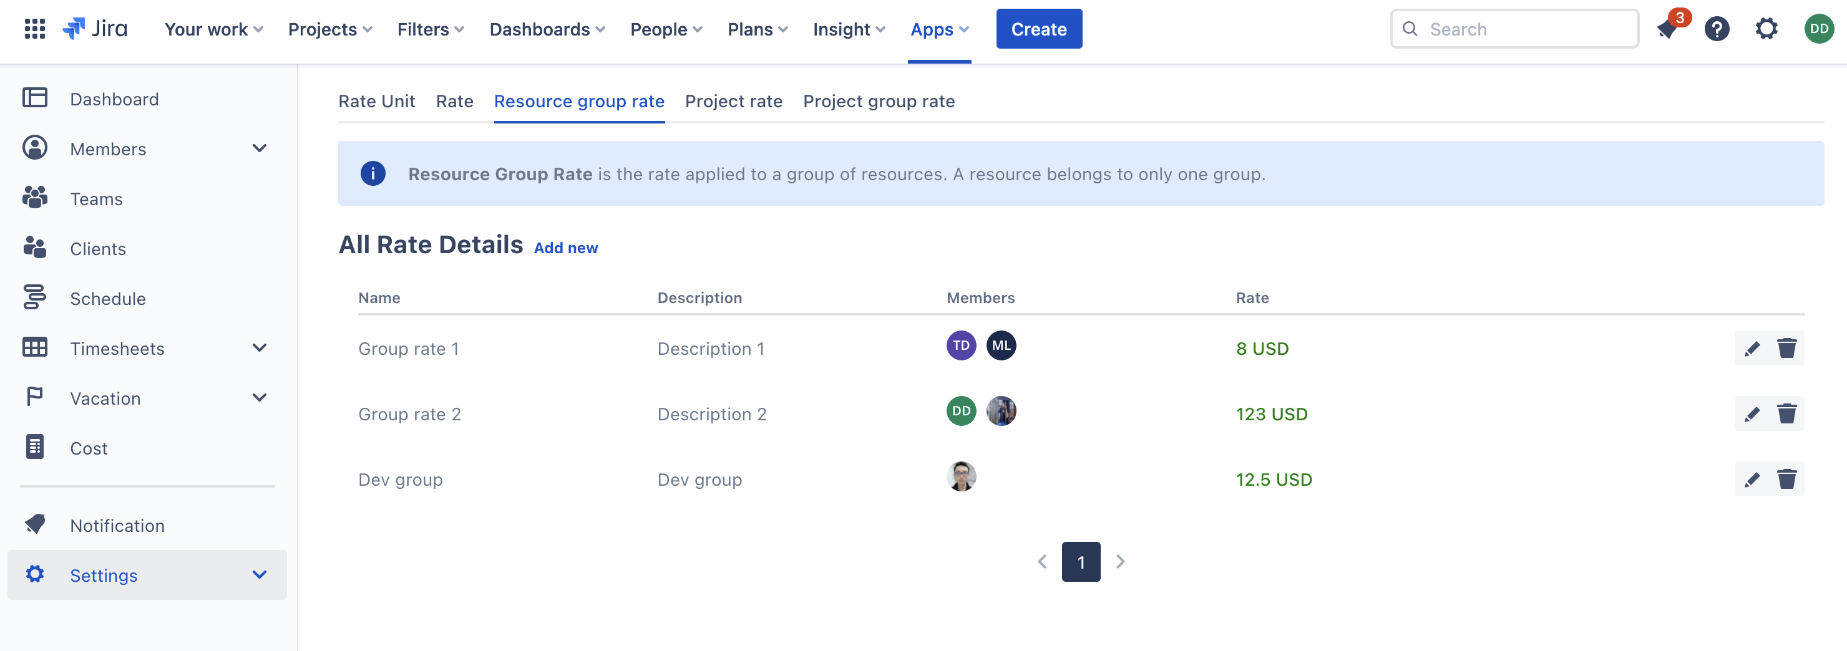Open Notification in the sidebar
1847x651 pixels.
coord(117,525)
